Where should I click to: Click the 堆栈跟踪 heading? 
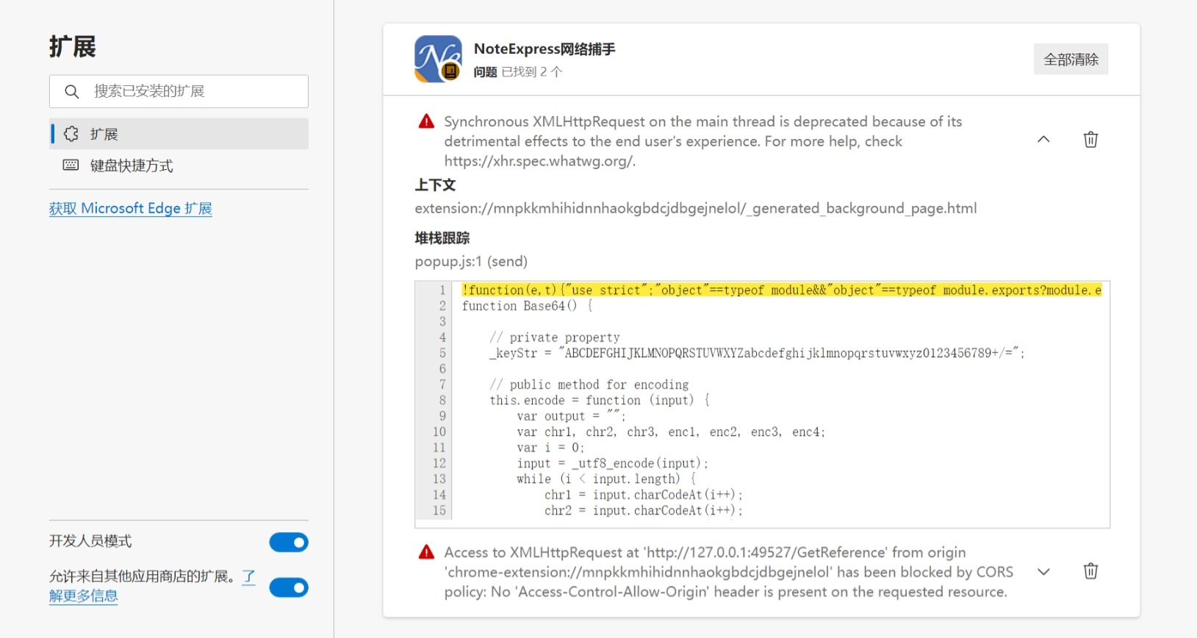point(442,238)
